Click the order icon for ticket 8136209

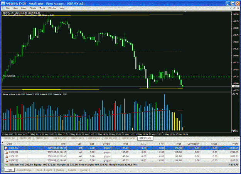click(6, 152)
